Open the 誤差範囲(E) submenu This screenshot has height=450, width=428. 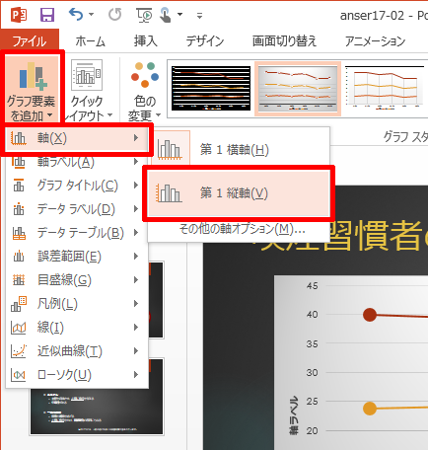pos(77,257)
